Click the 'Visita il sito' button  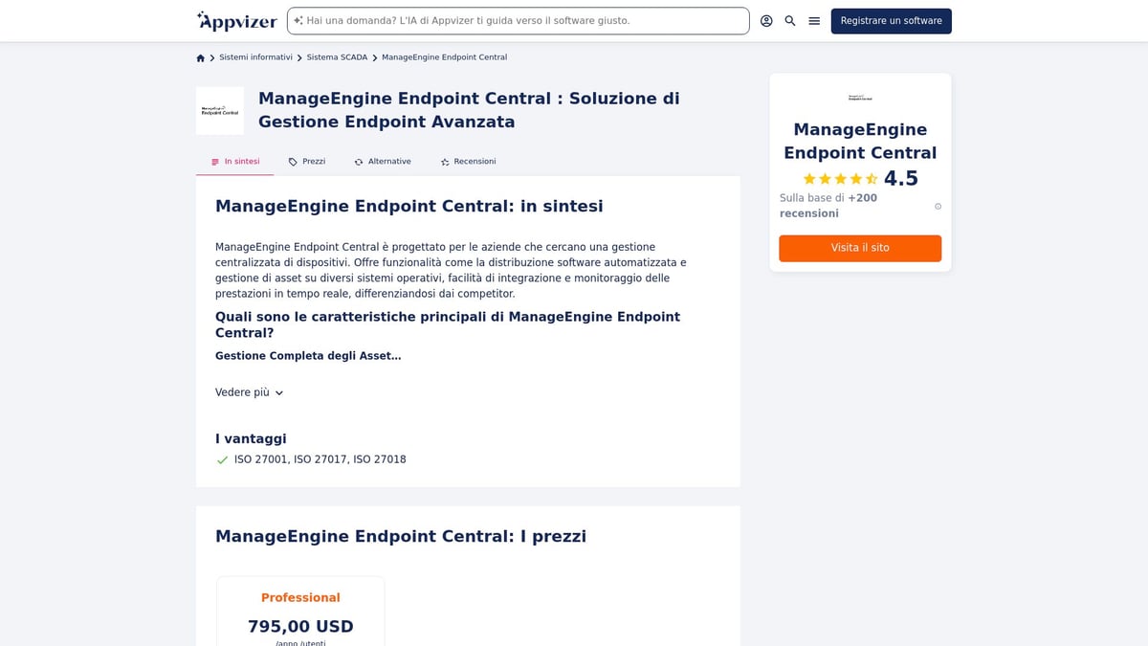coord(859,248)
